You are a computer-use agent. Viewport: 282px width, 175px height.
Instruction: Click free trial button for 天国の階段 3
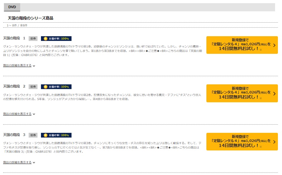[x=242, y=142]
